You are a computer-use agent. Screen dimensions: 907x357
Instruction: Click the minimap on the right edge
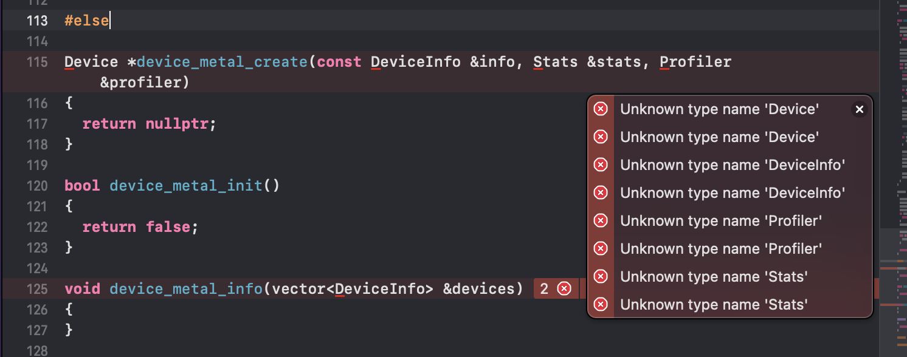(892, 182)
